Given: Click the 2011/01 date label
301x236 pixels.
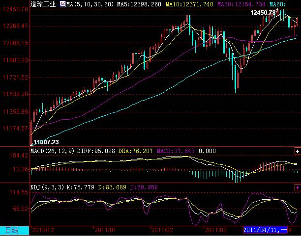Looking at the screenshot, I should (106, 230).
